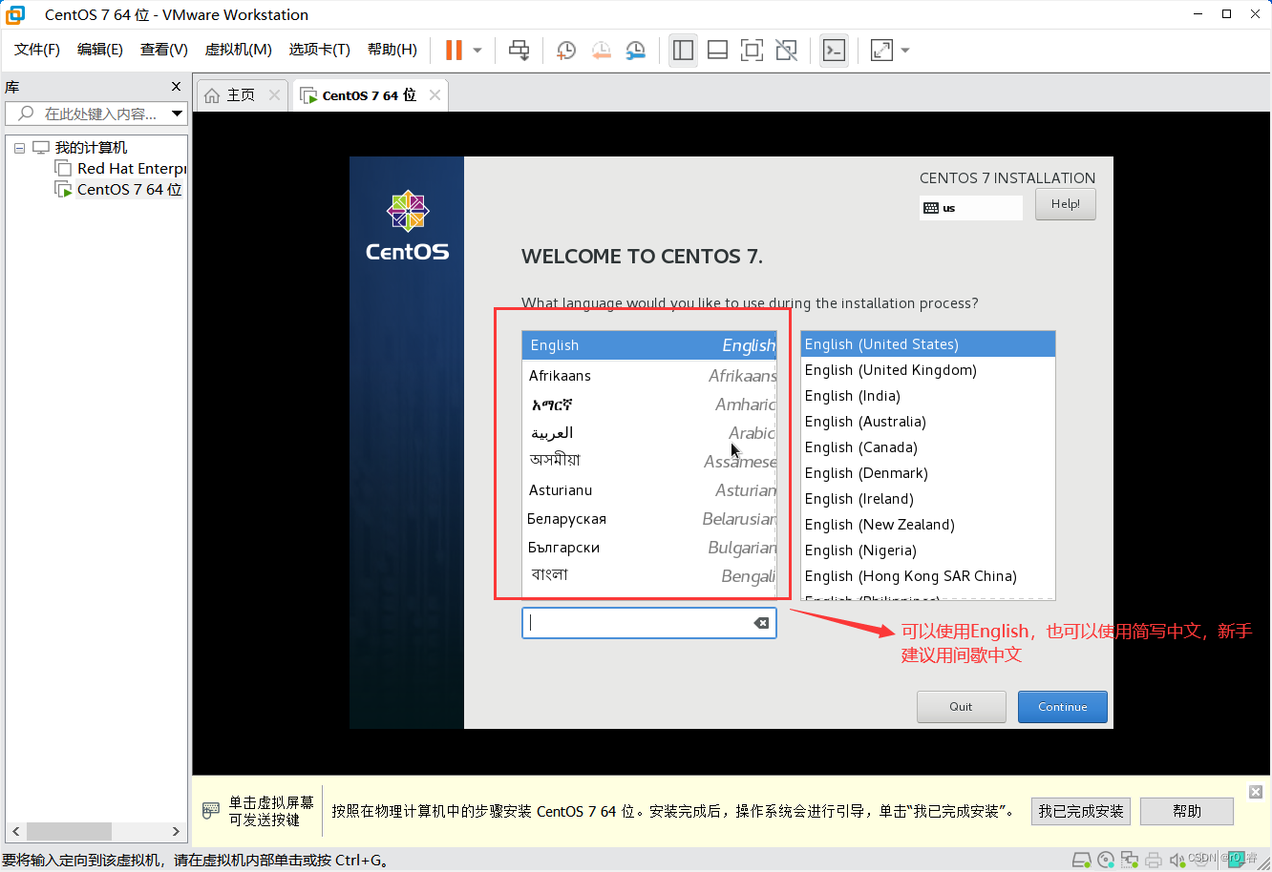Open the snapshot manager
Image resolution: width=1272 pixels, height=872 pixels.
[x=636, y=51]
